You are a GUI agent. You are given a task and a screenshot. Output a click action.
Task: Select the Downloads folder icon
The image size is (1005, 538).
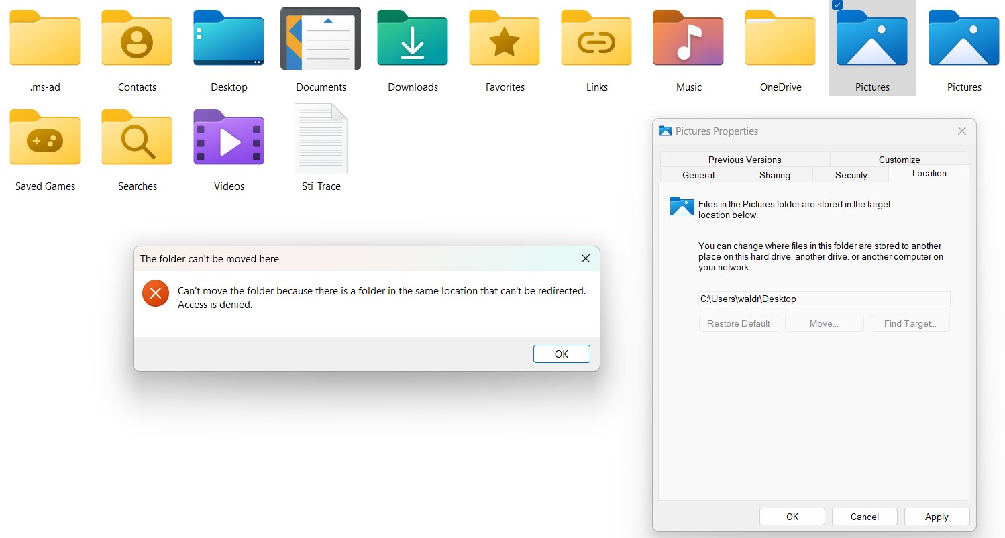413,38
